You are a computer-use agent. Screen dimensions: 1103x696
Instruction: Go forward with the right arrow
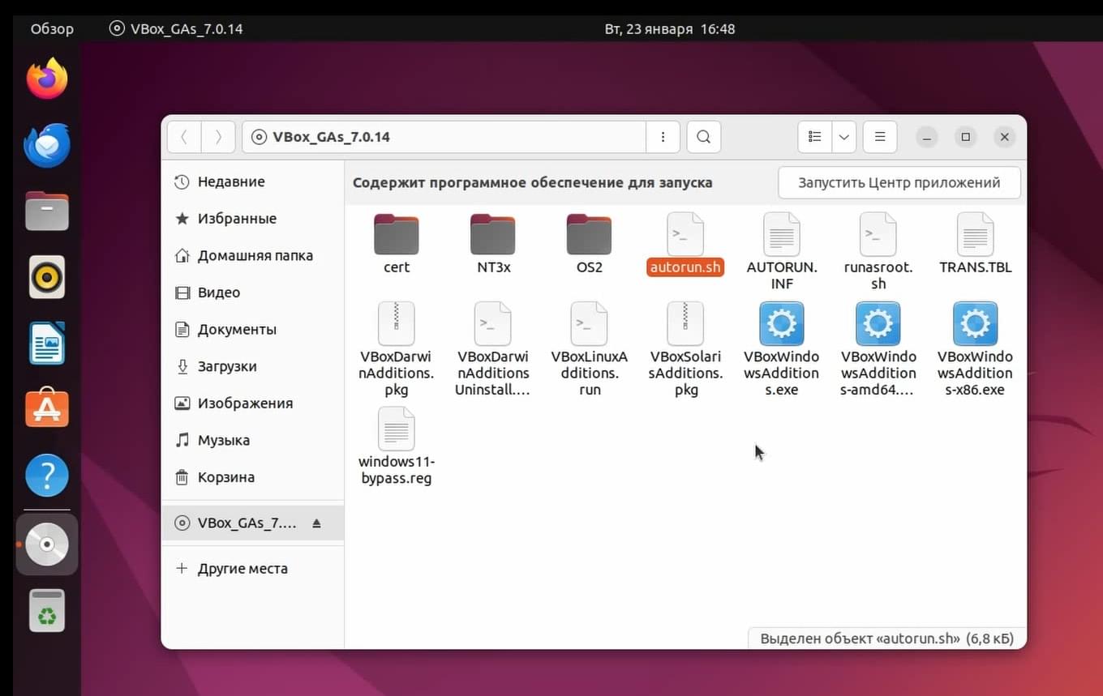tap(218, 137)
